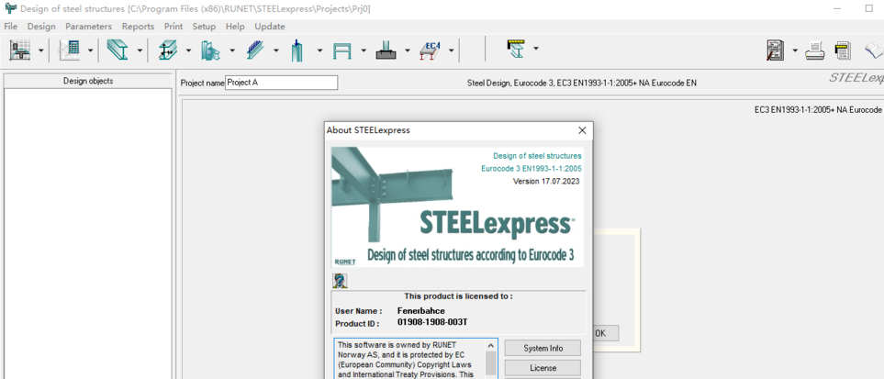Screen dimensions: 884x379
Task: Expand dropdown beside portal frame icon
Action: [364, 50]
